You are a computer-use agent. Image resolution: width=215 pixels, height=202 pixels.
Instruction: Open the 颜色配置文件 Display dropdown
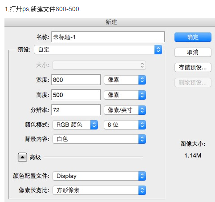pyautogui.click(x=99, y=176)
